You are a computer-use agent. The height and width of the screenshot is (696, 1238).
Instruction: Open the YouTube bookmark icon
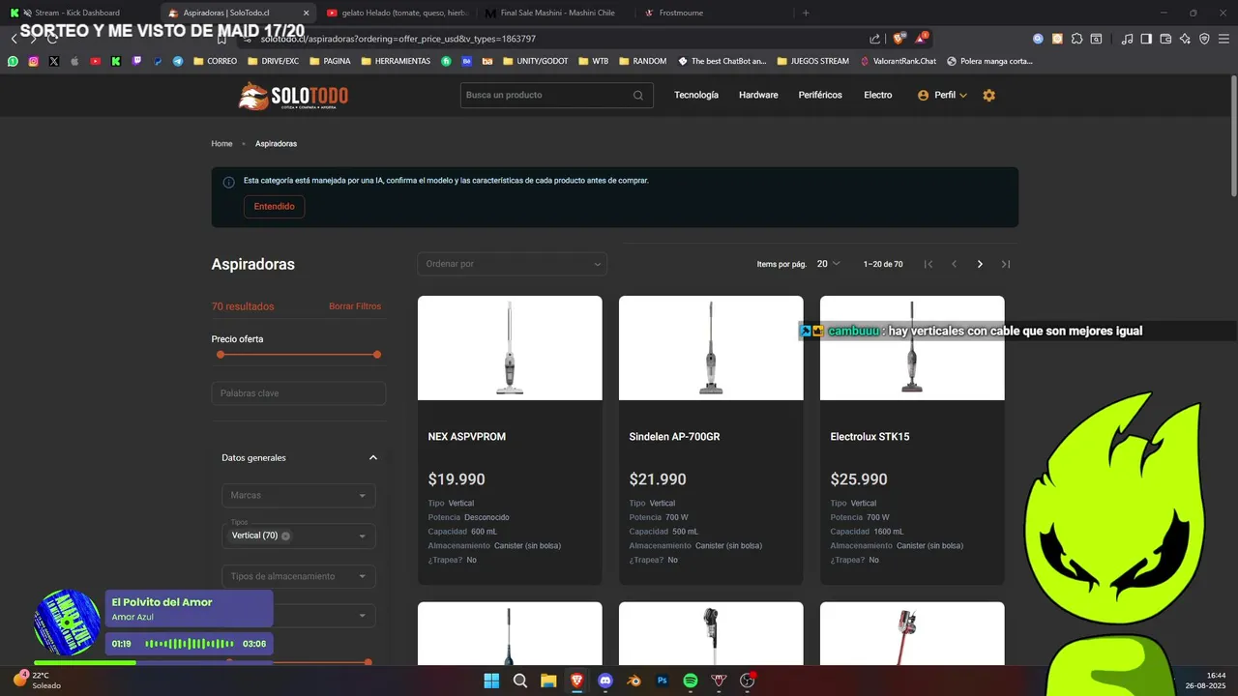(x=95, y=61)
